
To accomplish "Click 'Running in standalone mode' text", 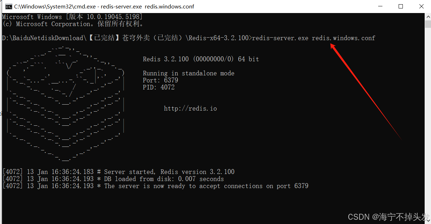I will (x=188, y=73).
